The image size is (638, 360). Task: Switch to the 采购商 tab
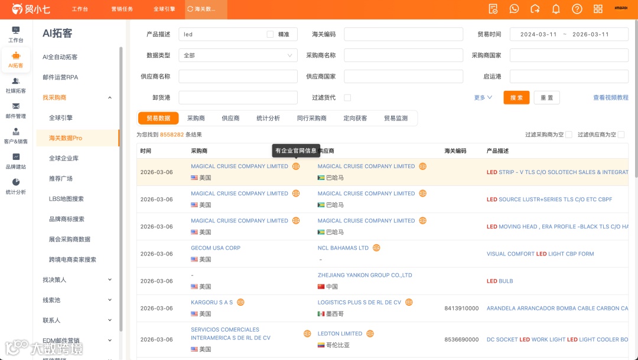click(196, 118)
